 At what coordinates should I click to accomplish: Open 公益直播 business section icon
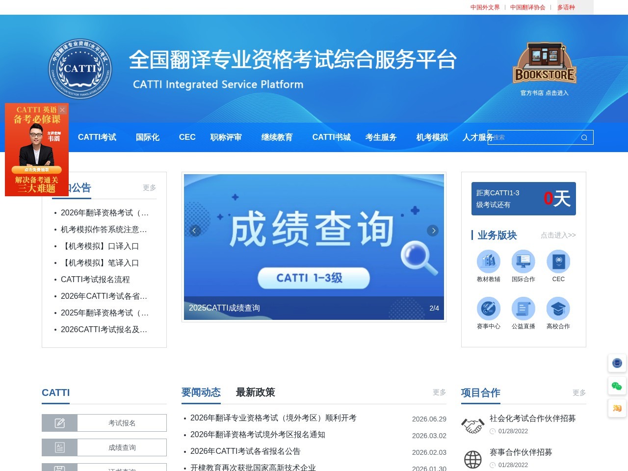(523, 309)
